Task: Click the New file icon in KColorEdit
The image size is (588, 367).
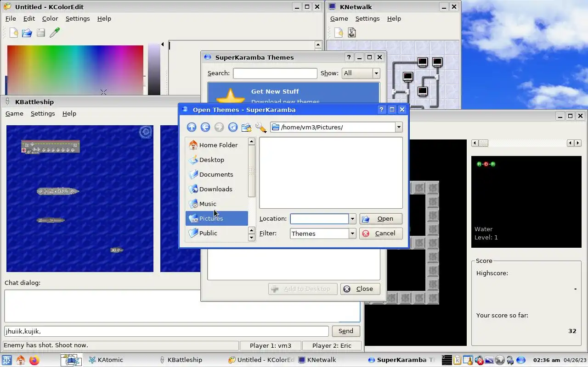Action: pos(14,33)
